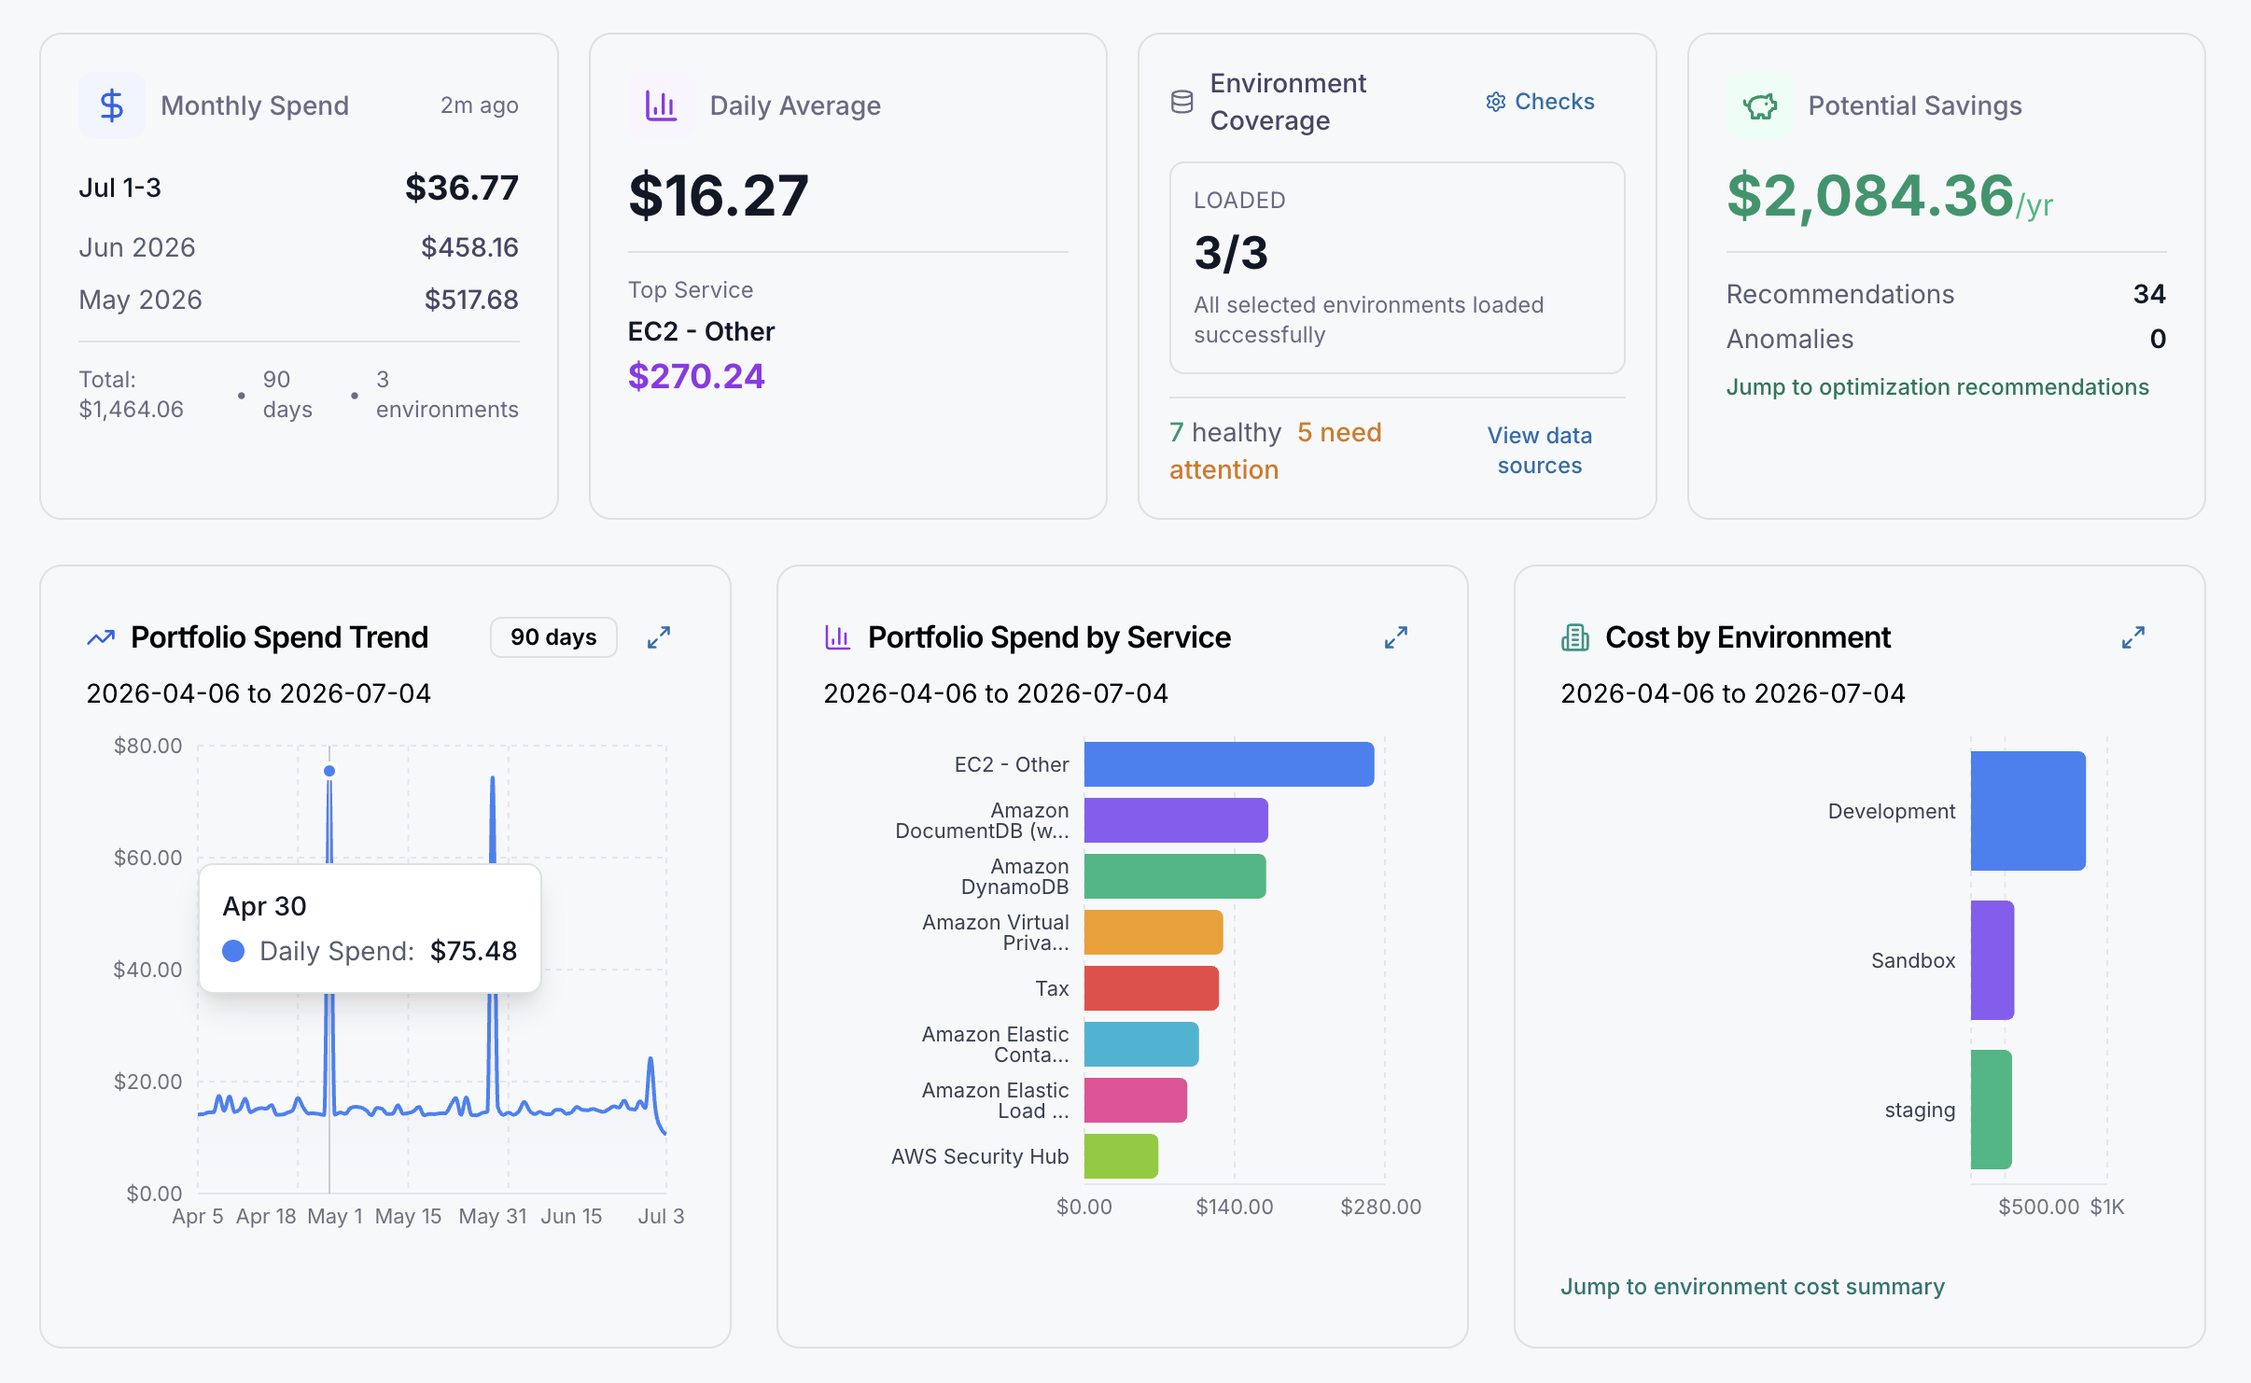This screenshot has height=1383, width=2251.
Task: Select the Amazon Elastic Load pink bar
Action: tap(1136, 1100)
